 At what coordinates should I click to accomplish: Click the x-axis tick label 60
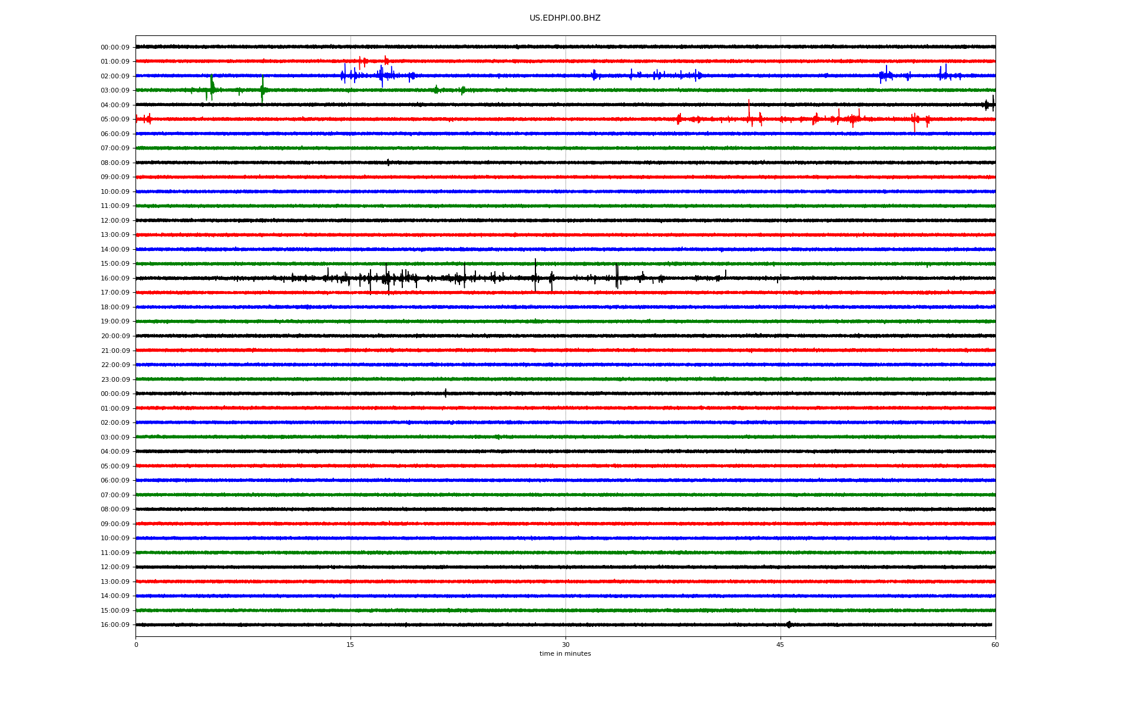coord(995,645)
